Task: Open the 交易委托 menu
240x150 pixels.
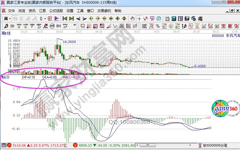Action: click(x=104, y=11)
